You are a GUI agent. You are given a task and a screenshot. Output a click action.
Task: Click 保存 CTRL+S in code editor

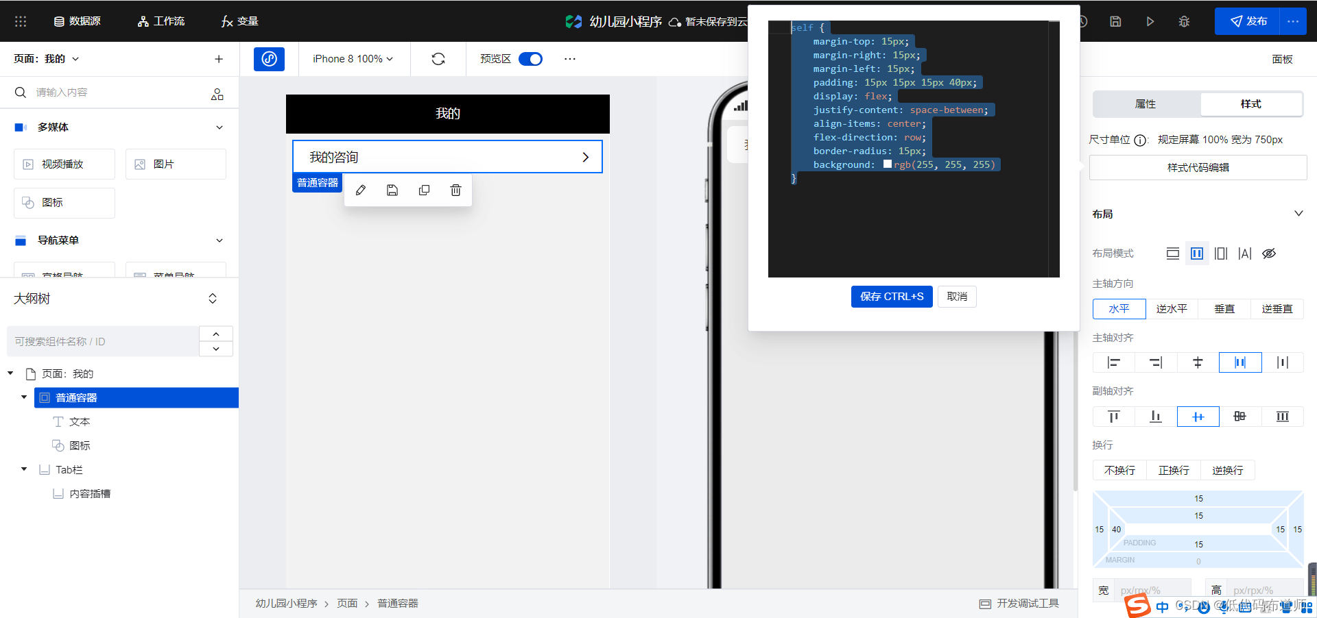892,297
